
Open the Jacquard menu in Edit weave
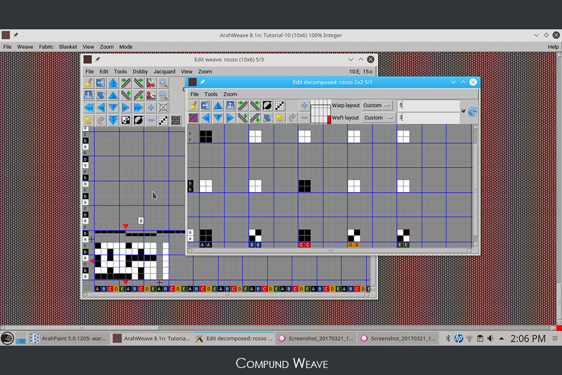pyautogui.click(x=165, y=71)
